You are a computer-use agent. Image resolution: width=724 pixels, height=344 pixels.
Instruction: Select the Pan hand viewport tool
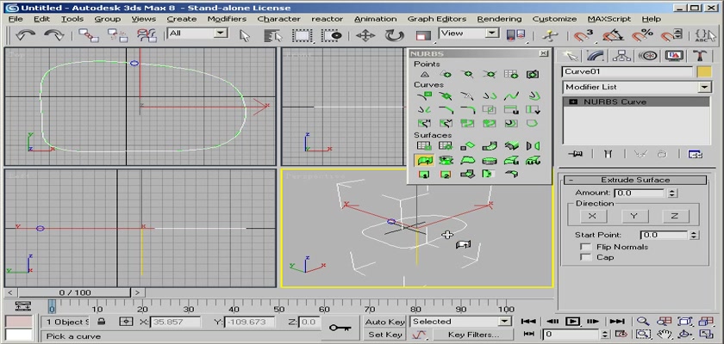665,334
